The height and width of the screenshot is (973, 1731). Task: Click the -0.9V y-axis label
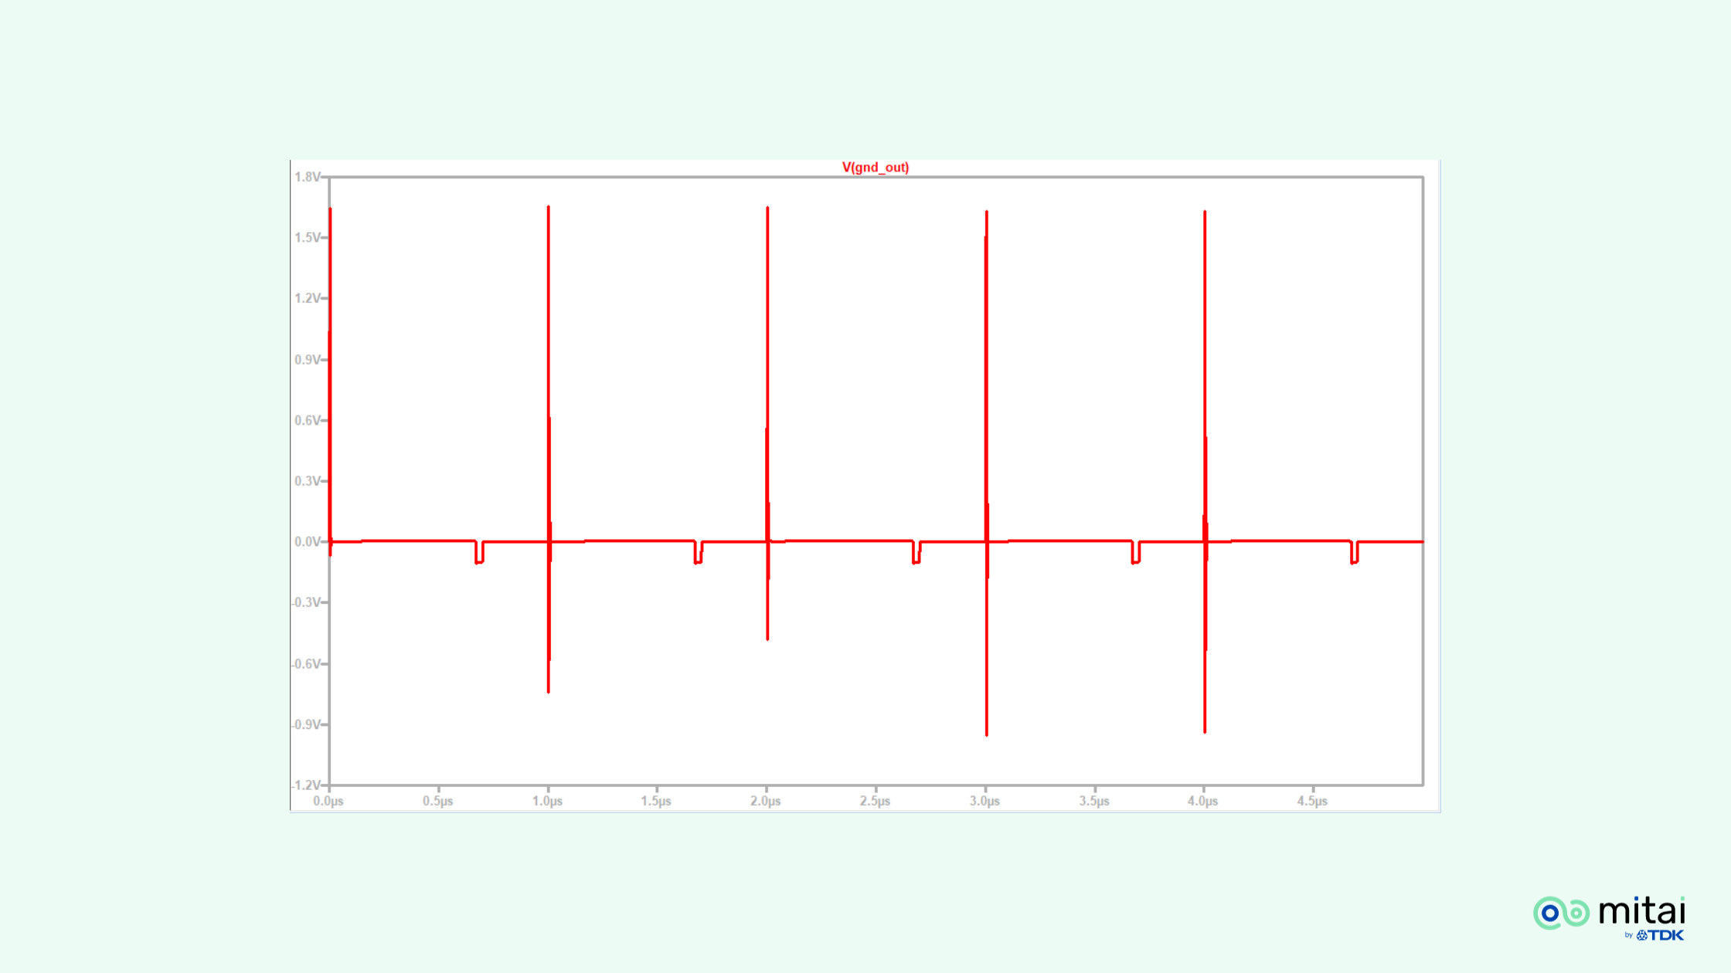tap(307, 724)
